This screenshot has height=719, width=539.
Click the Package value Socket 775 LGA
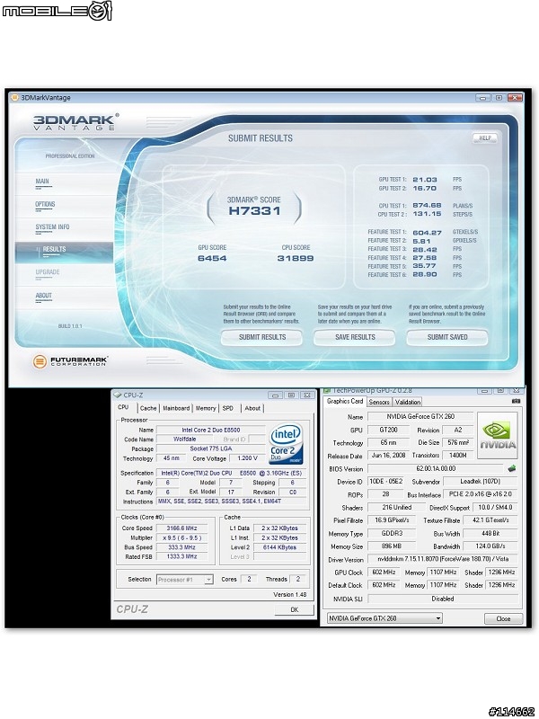(211, 448)
